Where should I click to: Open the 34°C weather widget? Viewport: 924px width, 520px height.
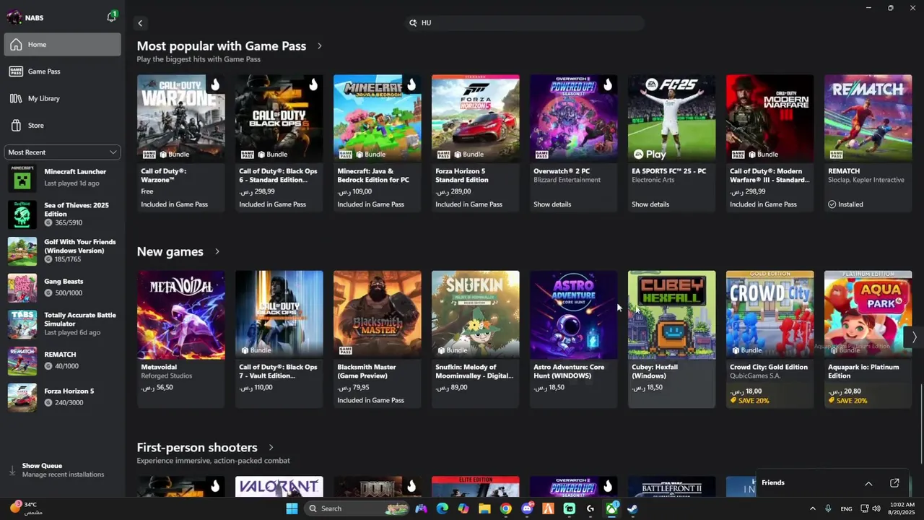pyautogui.click(x=26, y=508)
